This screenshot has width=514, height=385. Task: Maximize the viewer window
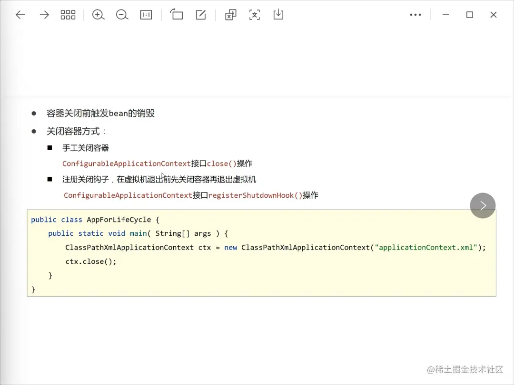tap(470, 15)
